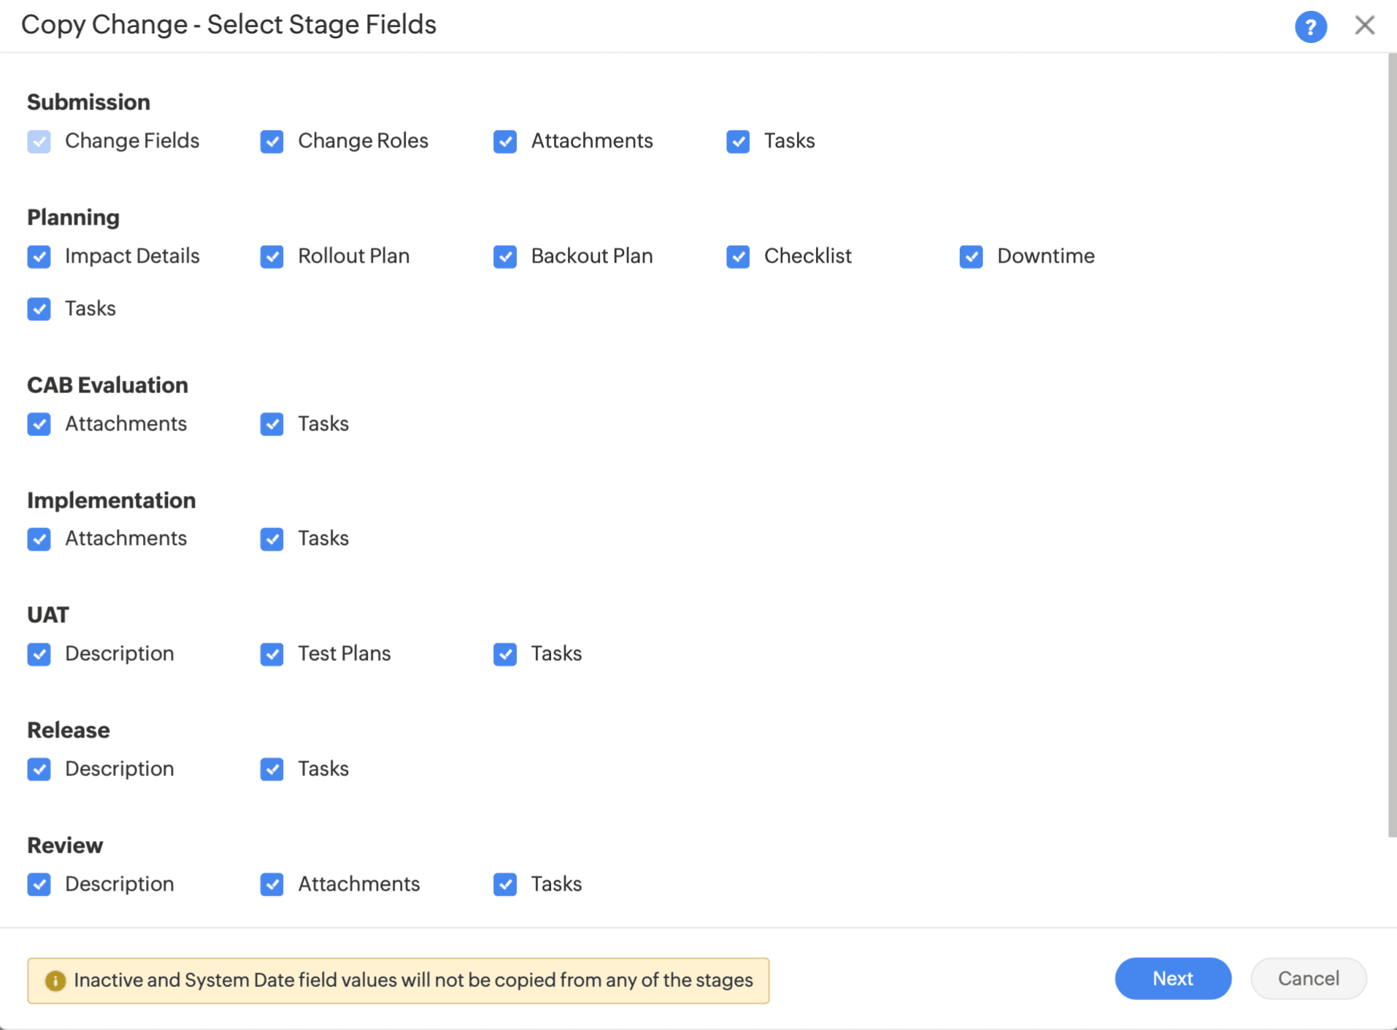Uncheck Submission Attachments checkbox
This screenshot has width=1397, height=1030.
tap(504, 142)
